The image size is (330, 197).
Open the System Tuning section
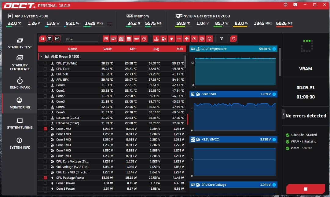(20, 124)
